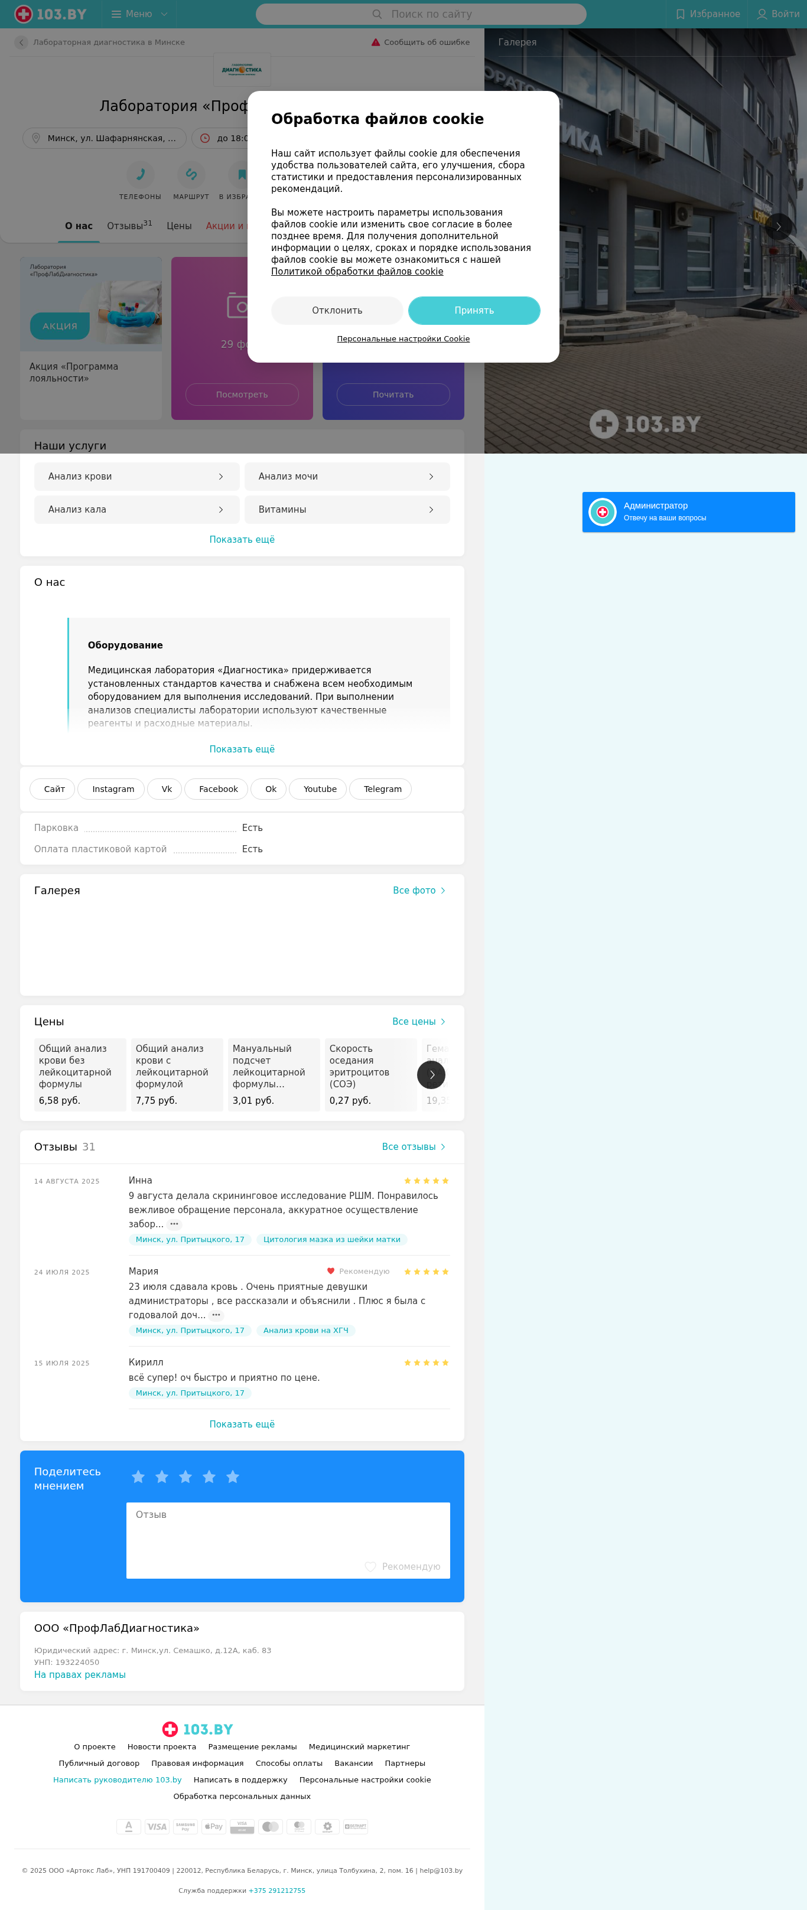Call support number +375 291212755

276,1891
